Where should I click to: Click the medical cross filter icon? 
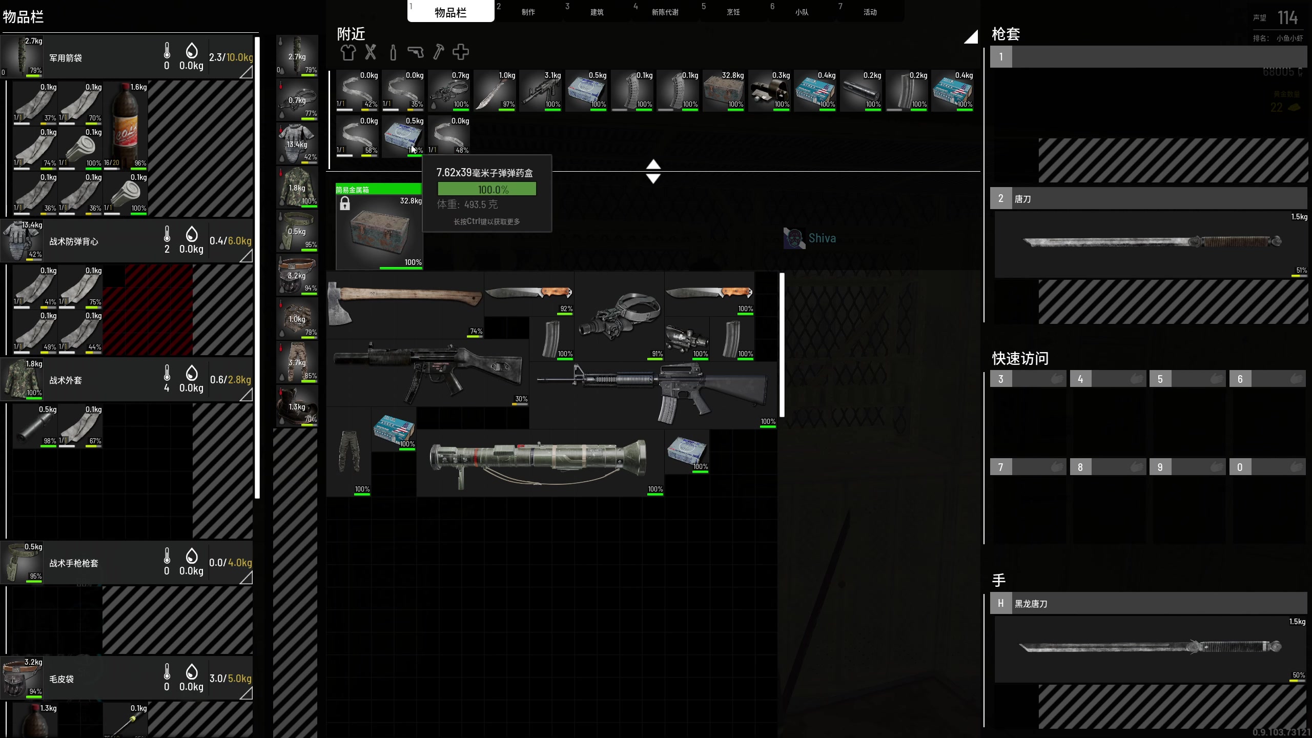[460, 52]
